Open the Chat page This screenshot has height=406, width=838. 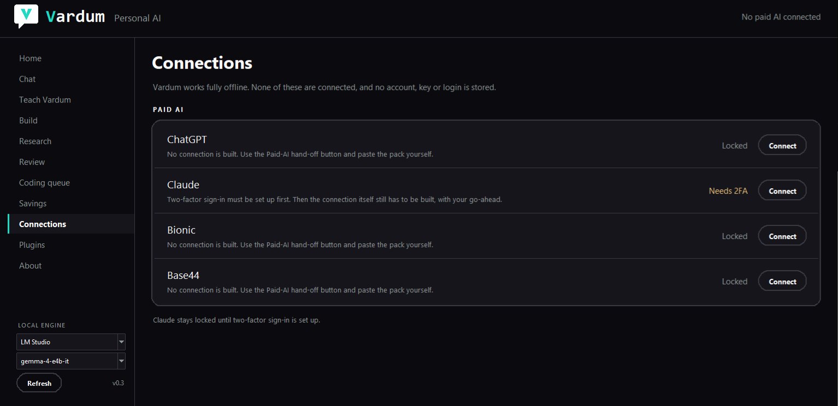(27, 79)
